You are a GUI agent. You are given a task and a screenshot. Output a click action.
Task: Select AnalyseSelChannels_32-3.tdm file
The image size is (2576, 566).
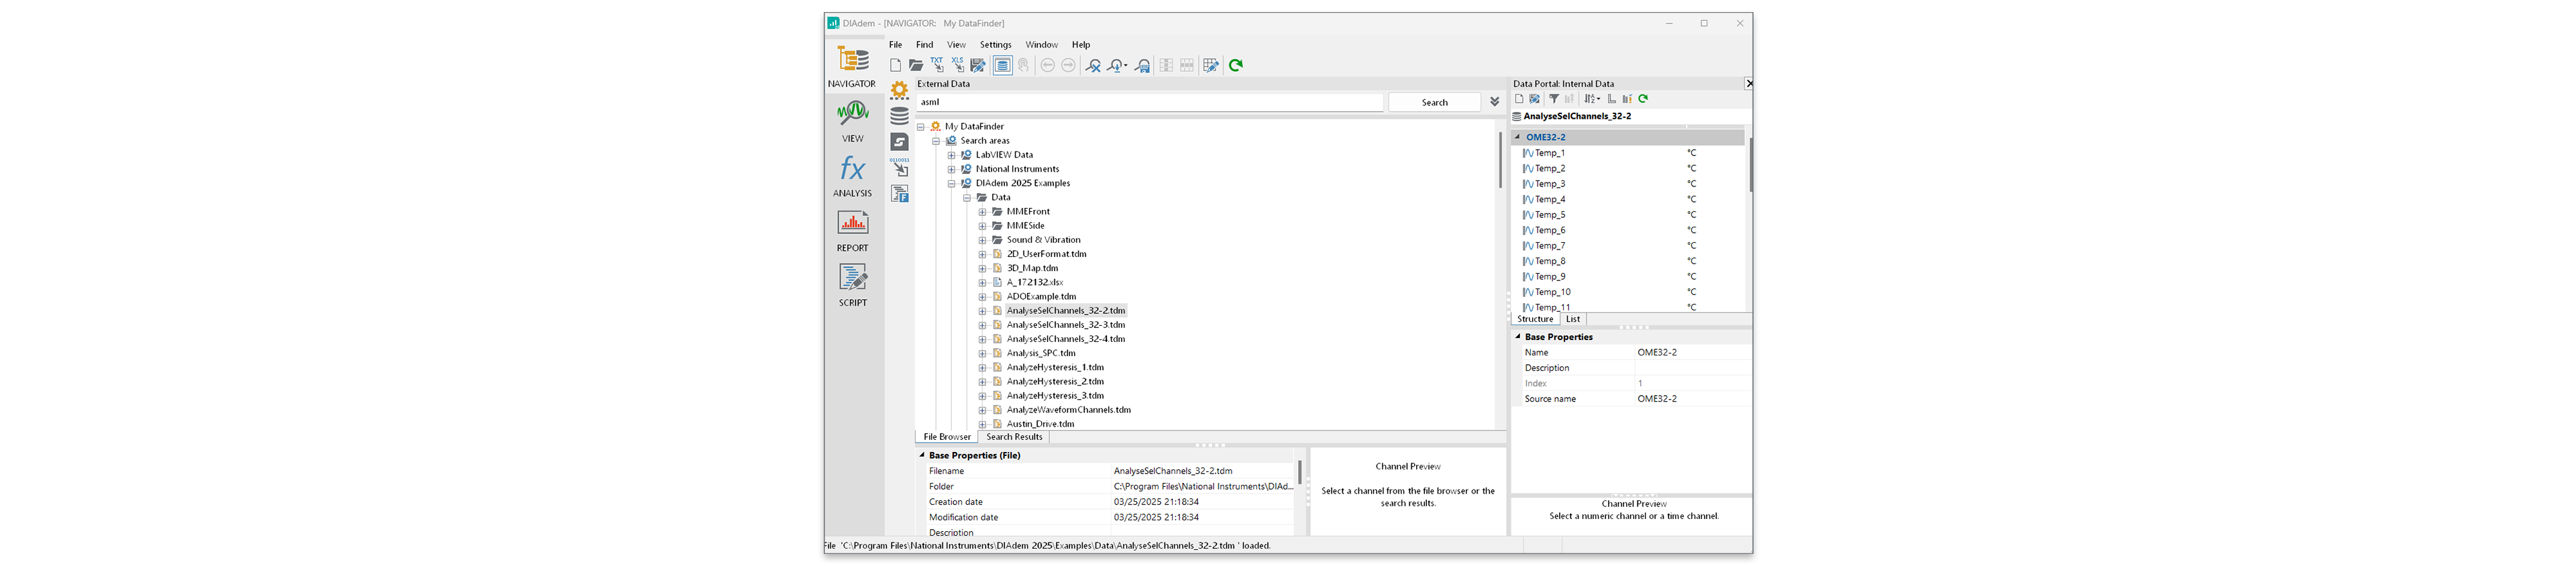click(x=1066, y=325)
